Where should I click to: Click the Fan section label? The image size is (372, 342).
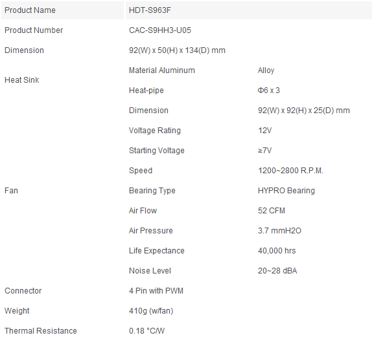pyautogui.click(x=11, y=191)
